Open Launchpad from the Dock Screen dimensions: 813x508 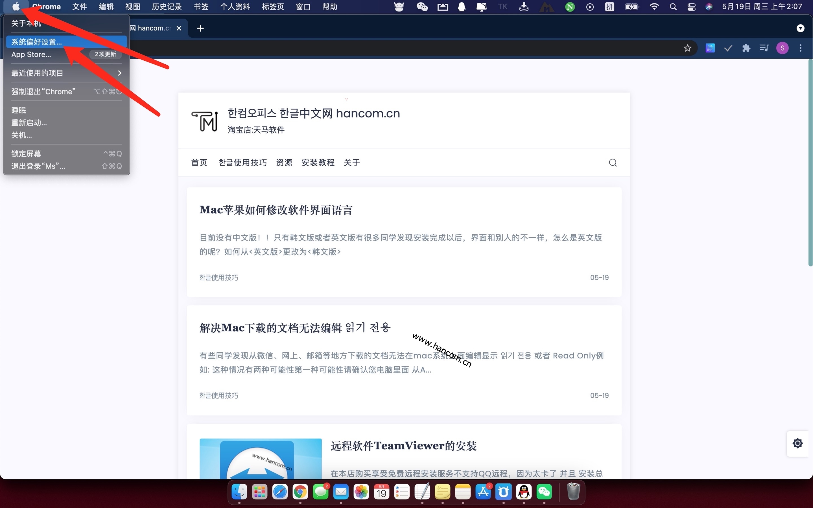(x=260, y=492)
